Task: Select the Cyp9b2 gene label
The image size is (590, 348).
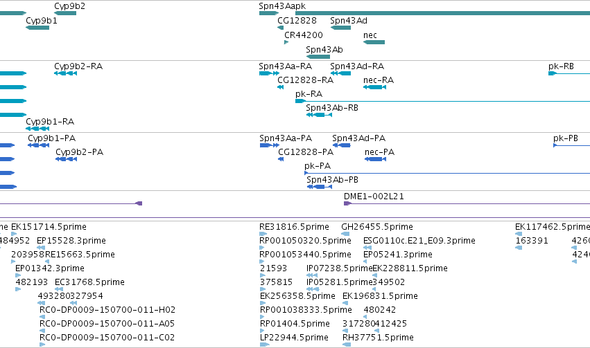Action: pos(69,6)
